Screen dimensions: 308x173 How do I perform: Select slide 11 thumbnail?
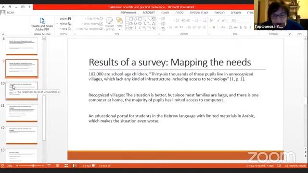[x=22, y=113]
